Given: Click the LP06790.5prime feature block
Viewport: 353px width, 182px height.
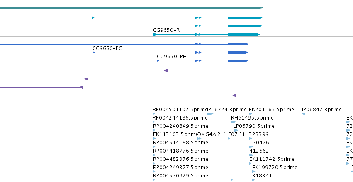Looking at the screenshot, I should point(236,130).
